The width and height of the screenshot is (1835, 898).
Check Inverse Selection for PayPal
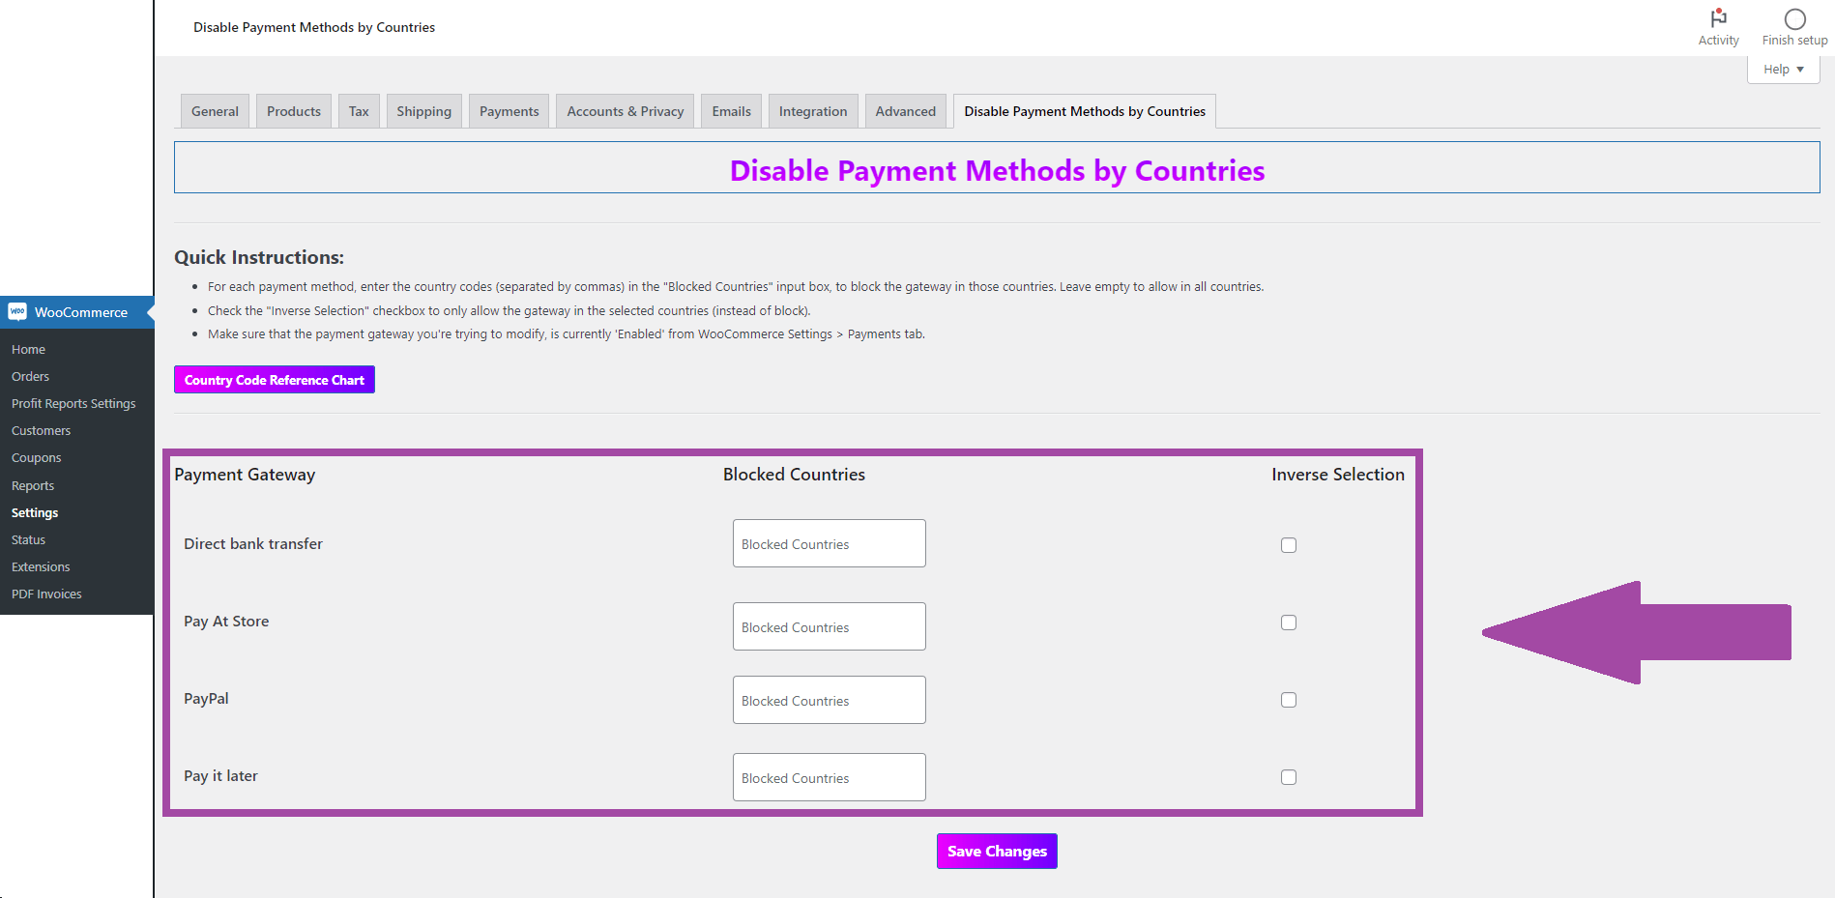point(1288,699)
